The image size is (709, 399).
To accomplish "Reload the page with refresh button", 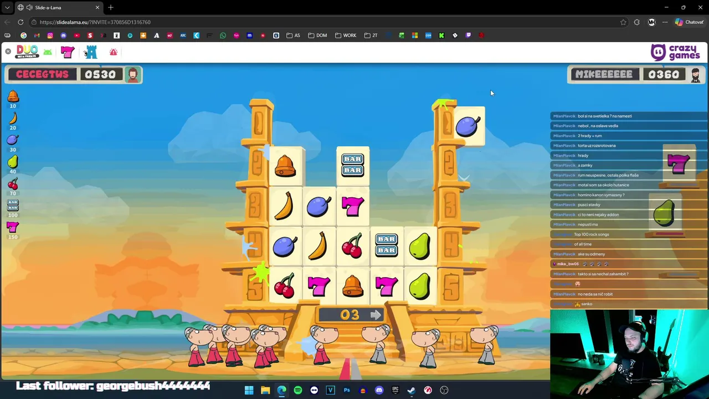I will point(20,22).
